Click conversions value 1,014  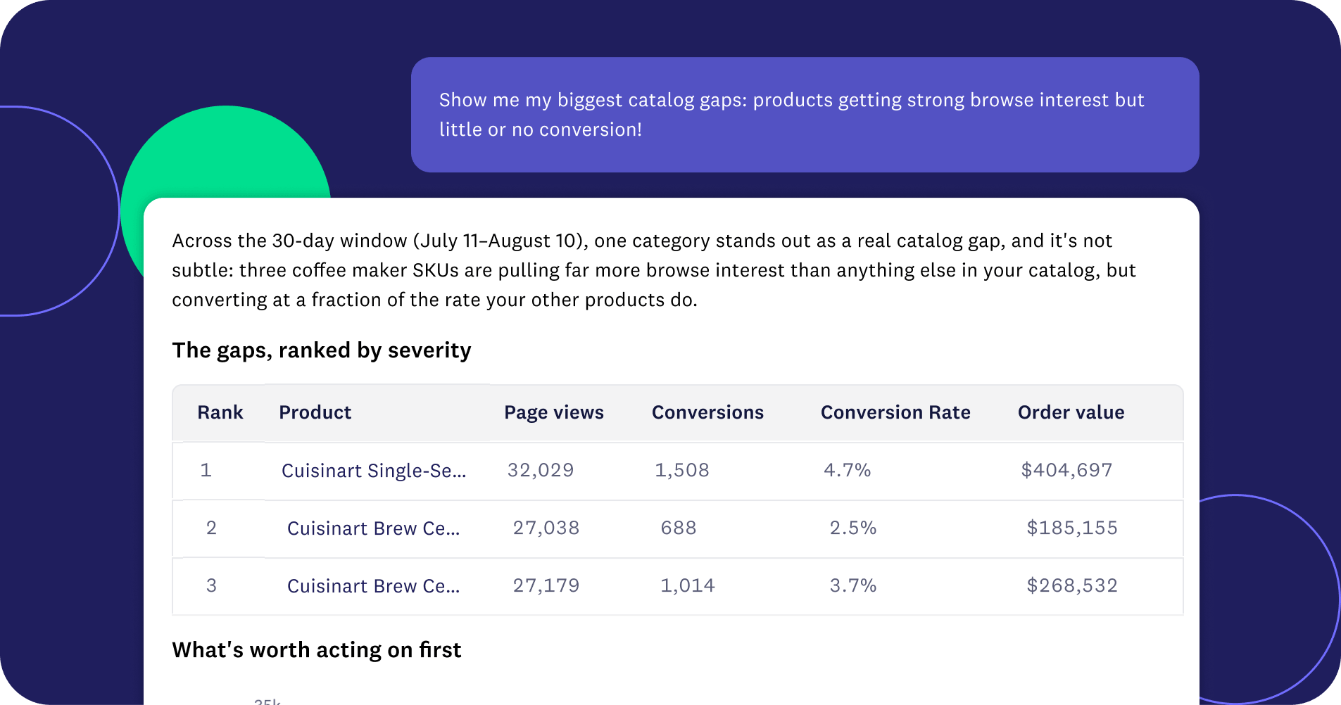coord(688,585)
